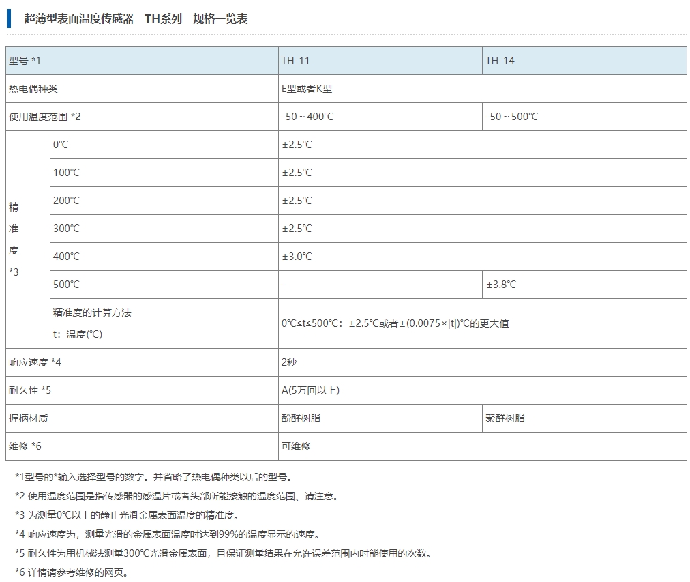Select the 精准度 *3 vertical label
This screenshot has height=582, width=690.
tap(14, 239)
